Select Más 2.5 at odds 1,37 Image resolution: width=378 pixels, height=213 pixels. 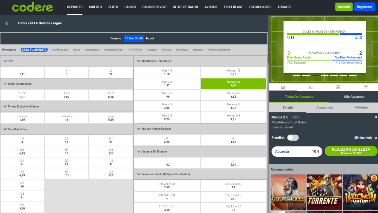click(167, 83)
